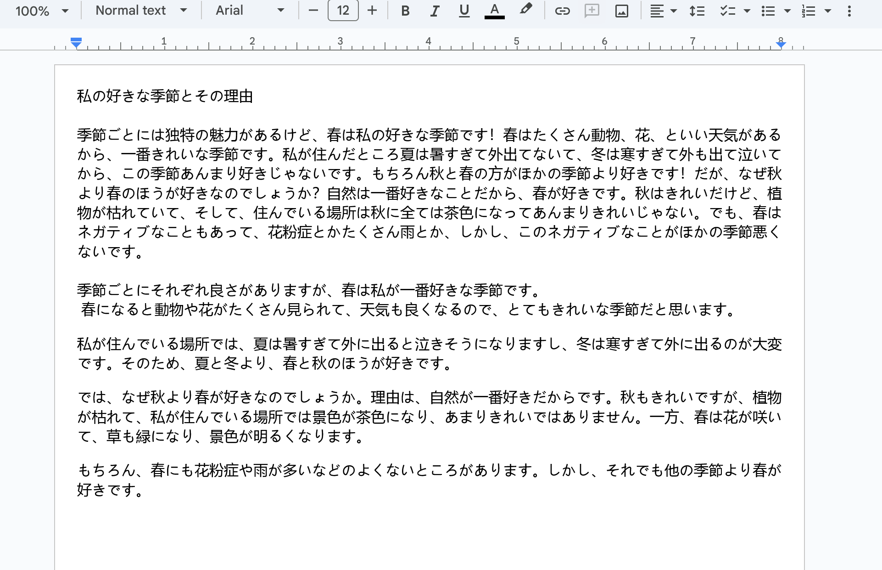Click the bulleted list icon
882x570 pixels.
pos(768,11)
